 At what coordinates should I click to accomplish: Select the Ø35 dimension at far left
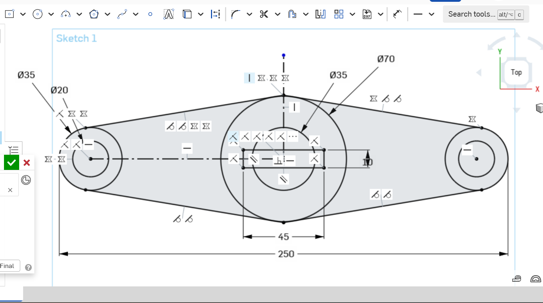[26, 75]
